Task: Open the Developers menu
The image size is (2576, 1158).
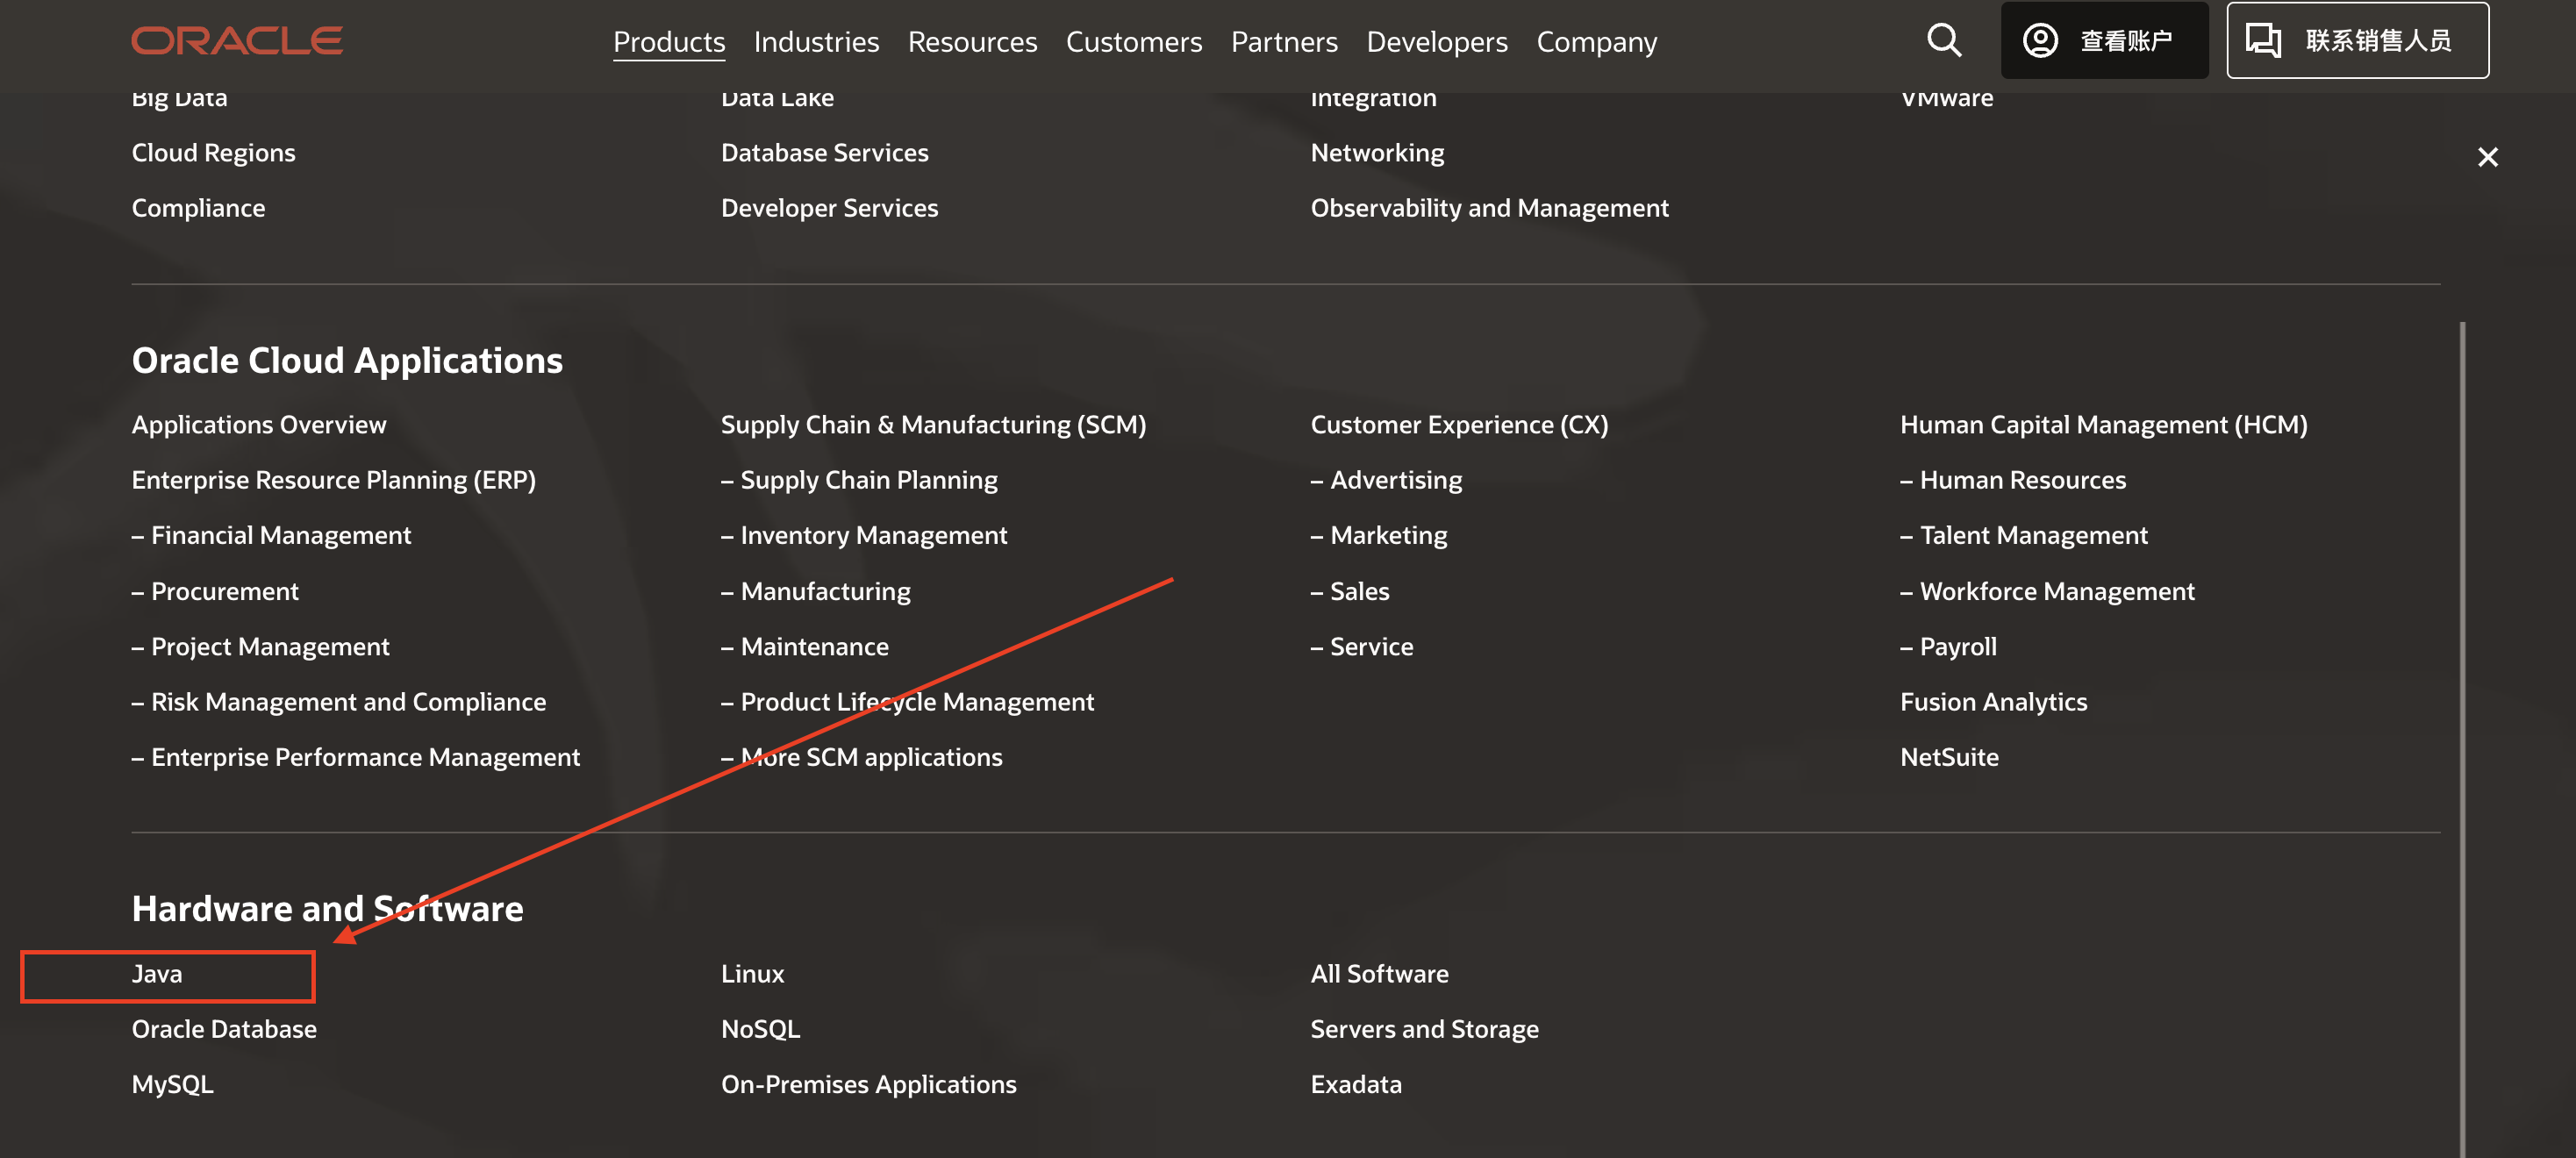Action: pos(1436,42)
